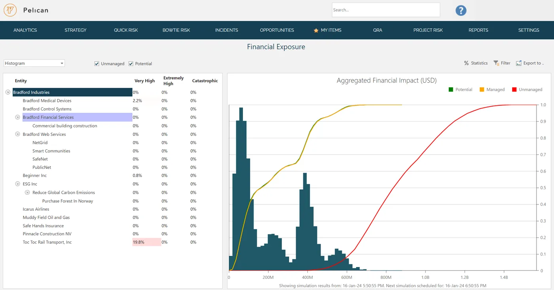
Task: Toggle the Unmanaged checkbox
Action: 97,64
